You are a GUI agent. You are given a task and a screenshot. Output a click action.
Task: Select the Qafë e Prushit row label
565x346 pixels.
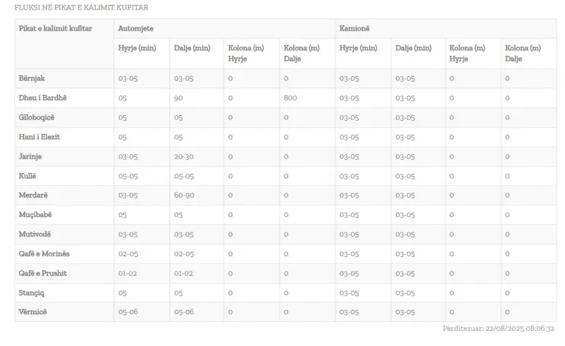click(43, 274)
